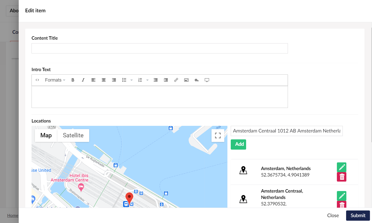Image resolution: width=372 pixels, height=223 pixels.
Task: Insert an image via the toolbar
Action: pos(186,80)
